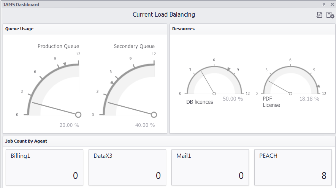This screenshot has width=336, height=188.
Task: Open the dashboard parameters settings icon
Action: (330, 15)
